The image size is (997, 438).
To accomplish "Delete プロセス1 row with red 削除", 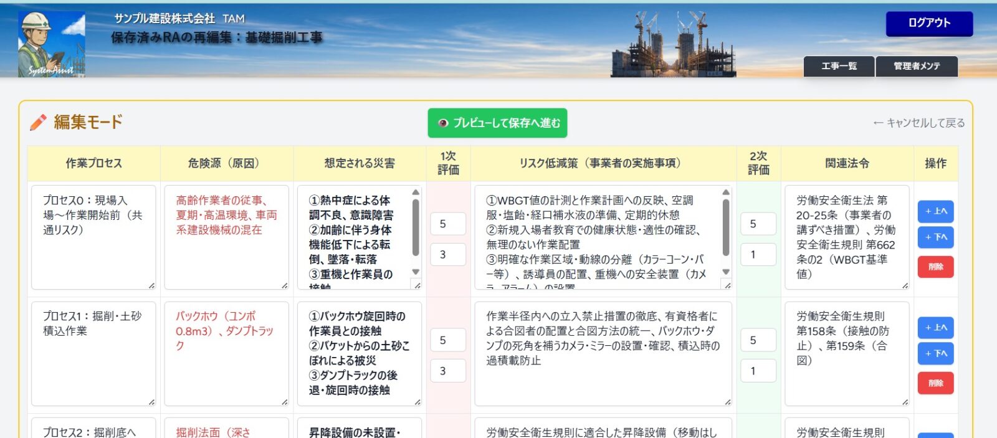I will coord(935,383).
